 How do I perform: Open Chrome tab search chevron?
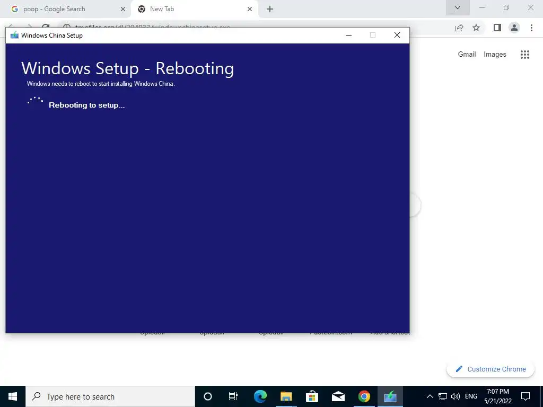pos(458,7)
